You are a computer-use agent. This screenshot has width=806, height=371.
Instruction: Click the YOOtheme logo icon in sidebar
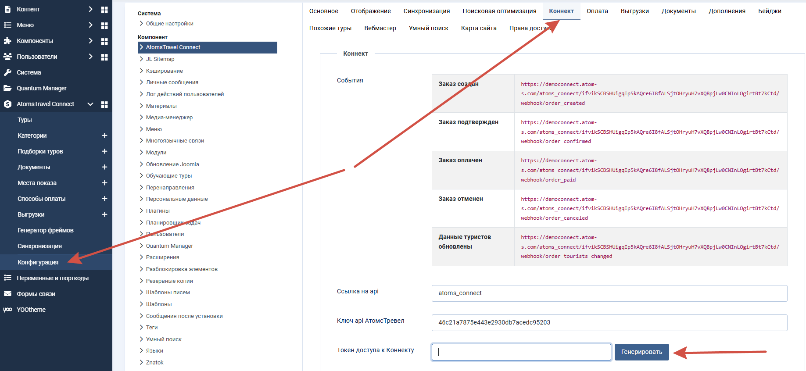(x=7, y=310)
